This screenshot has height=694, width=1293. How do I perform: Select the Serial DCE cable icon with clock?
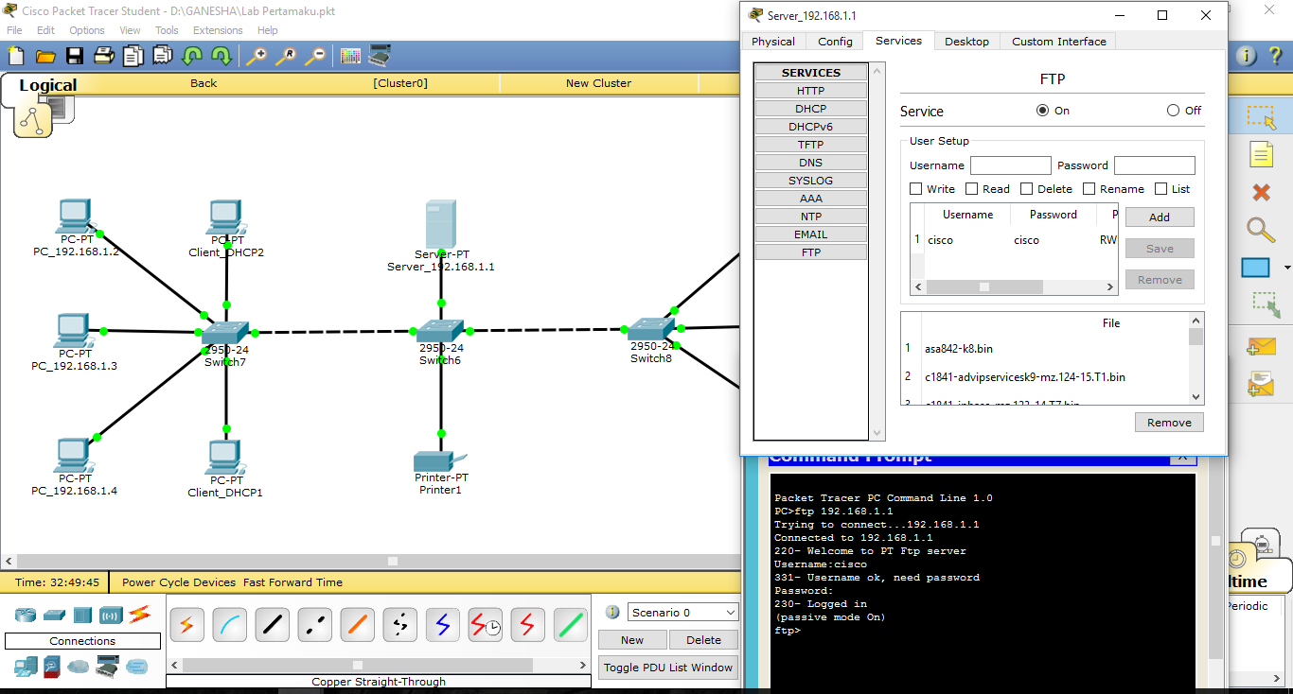485,624
